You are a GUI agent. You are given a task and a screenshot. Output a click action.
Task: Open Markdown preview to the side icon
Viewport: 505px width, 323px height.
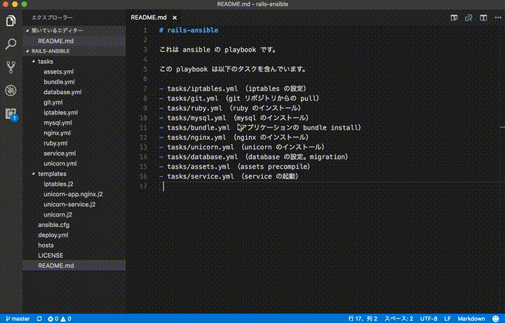[x=454, y=18]
